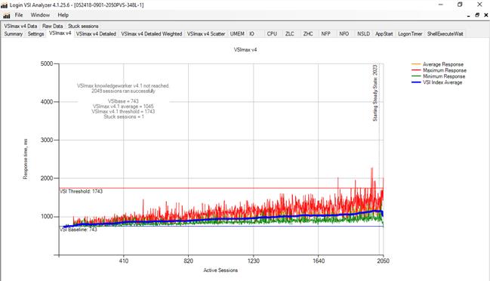Open the VSImax v4 Scatter tab
The image size is (490, 281).
[x=206, y=34]
